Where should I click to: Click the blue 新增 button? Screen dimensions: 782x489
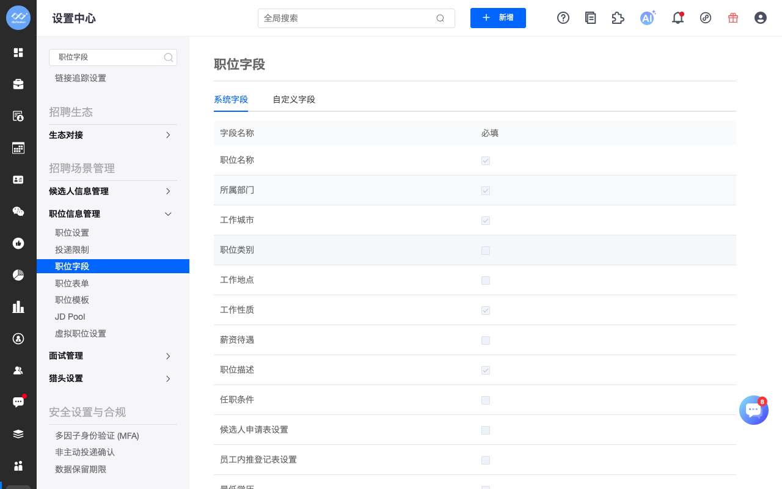pyautogui.click(x=498, y=18)
